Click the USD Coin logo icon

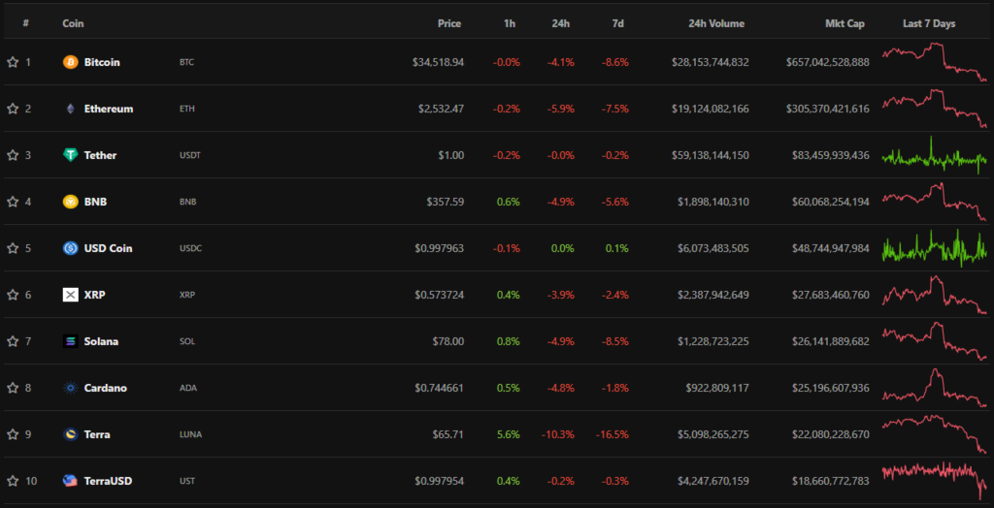pos(70,248)
